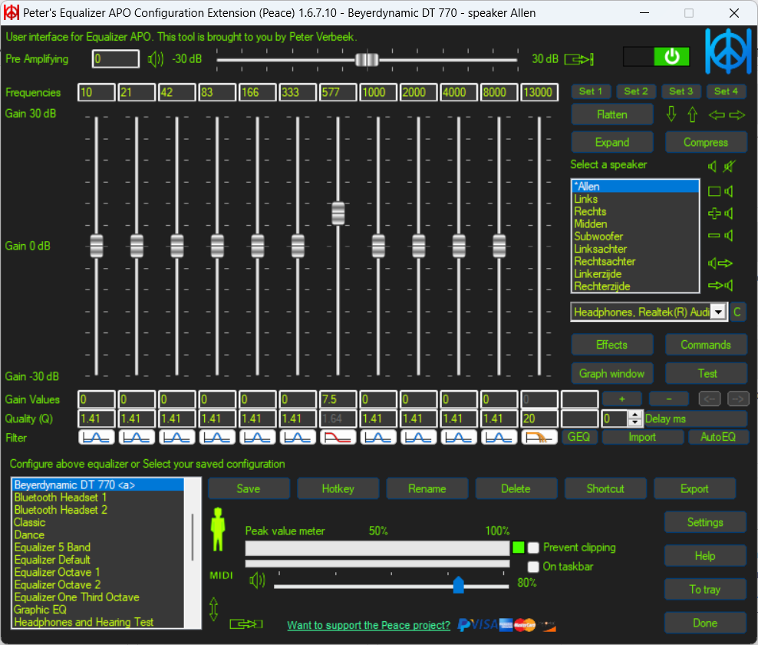Unmute speakers using the speaker icon beside it

point(711,166)
